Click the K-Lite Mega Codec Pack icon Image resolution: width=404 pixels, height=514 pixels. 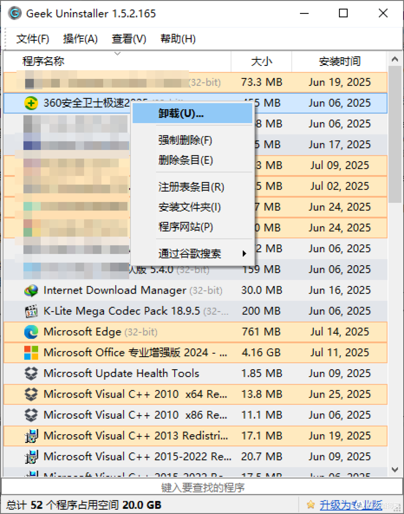click(31, 311)
